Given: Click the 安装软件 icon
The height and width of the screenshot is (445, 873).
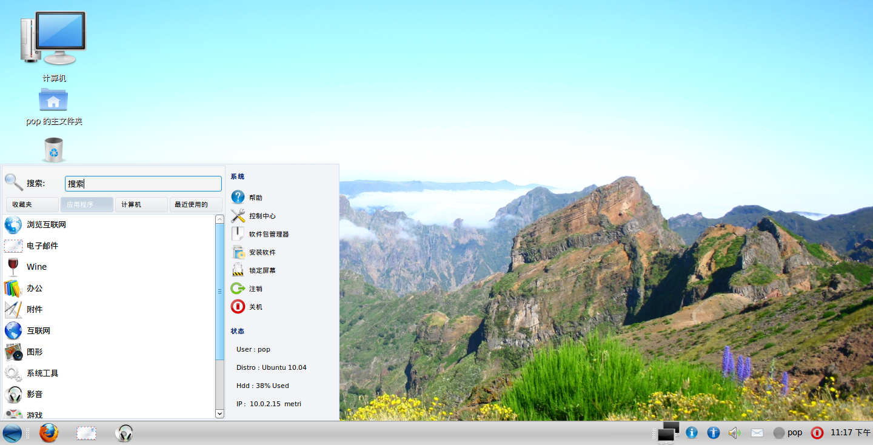Looking at the screenshot, I should pyautogui.click(x=238, y=252).
